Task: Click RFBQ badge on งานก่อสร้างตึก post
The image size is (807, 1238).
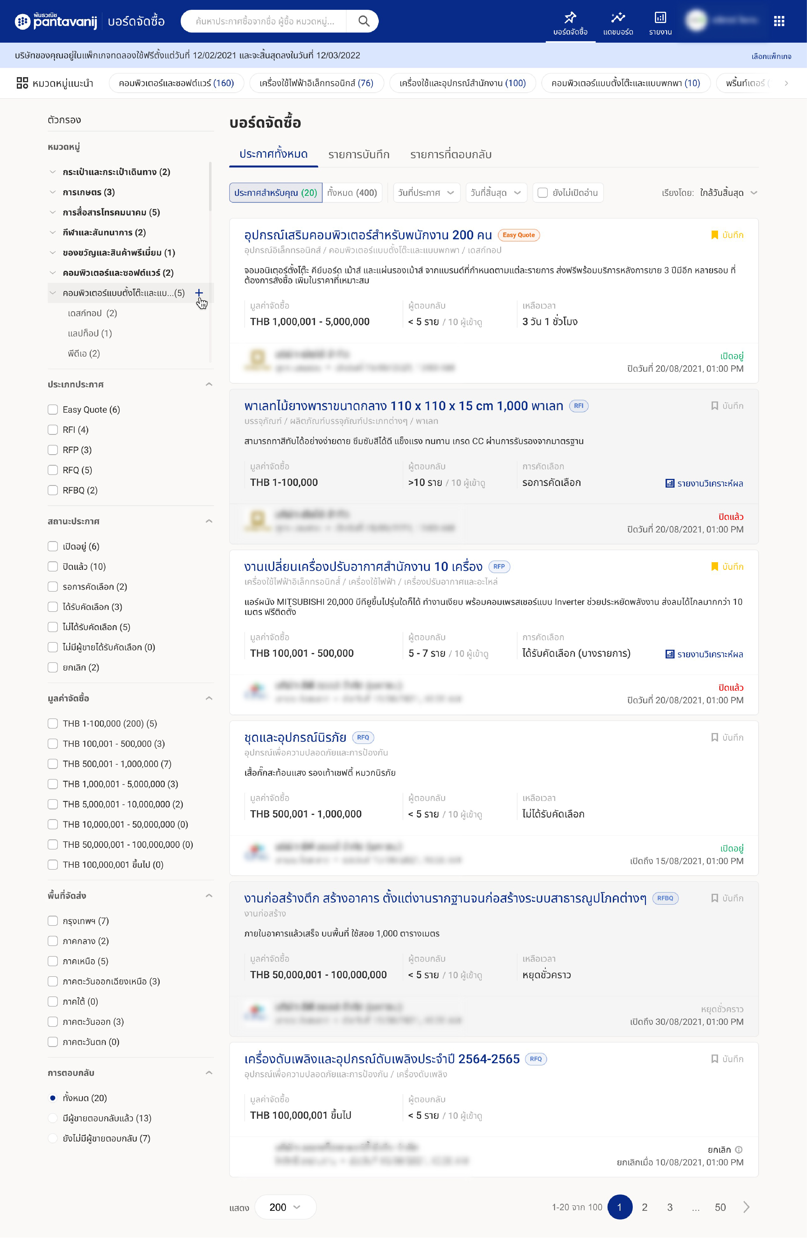Action: pyautogui.click(x=665, y=898)
